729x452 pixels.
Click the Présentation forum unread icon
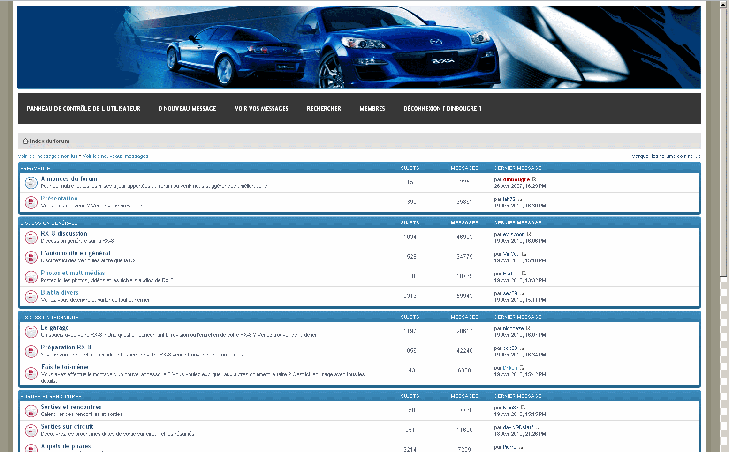31,202
